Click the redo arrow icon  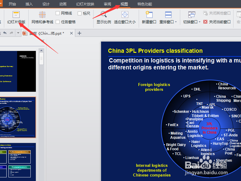[x=11, y=33]
